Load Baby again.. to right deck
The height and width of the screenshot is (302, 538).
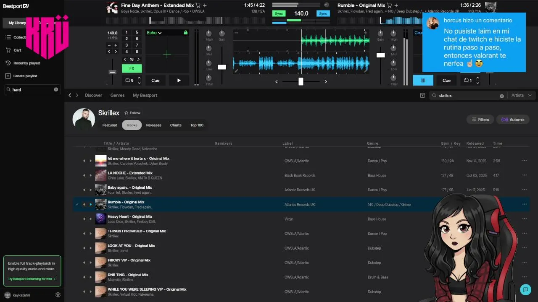pos(90,190)
